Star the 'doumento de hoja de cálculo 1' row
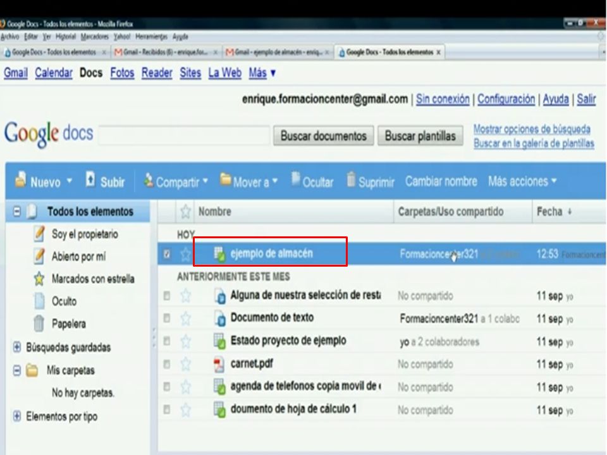Image resolution: width=607 pixels, height=455 pixels. [185, 409]
